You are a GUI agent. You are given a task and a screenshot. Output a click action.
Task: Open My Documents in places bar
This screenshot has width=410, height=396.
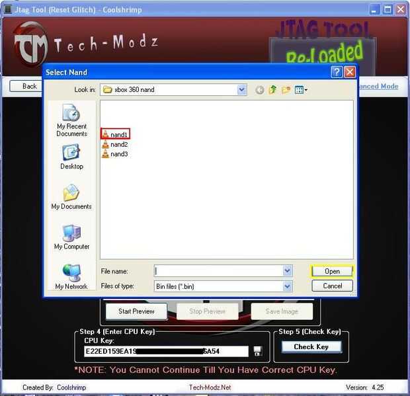click(71, 196)
